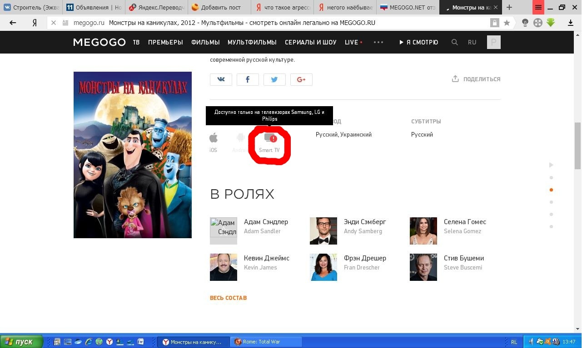Open the three-dots more menu
The height and width of the screenshot is (348, 582).
point(378,42)
